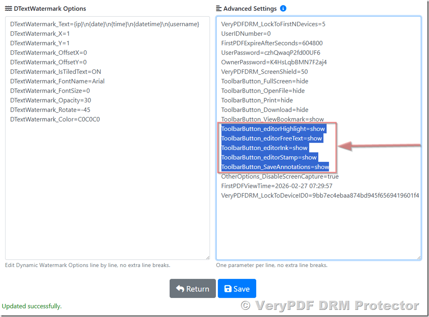Click the resize grip of the Advanced Settings box
This screenshot has width=429, height=317.
tap(418, 257)
